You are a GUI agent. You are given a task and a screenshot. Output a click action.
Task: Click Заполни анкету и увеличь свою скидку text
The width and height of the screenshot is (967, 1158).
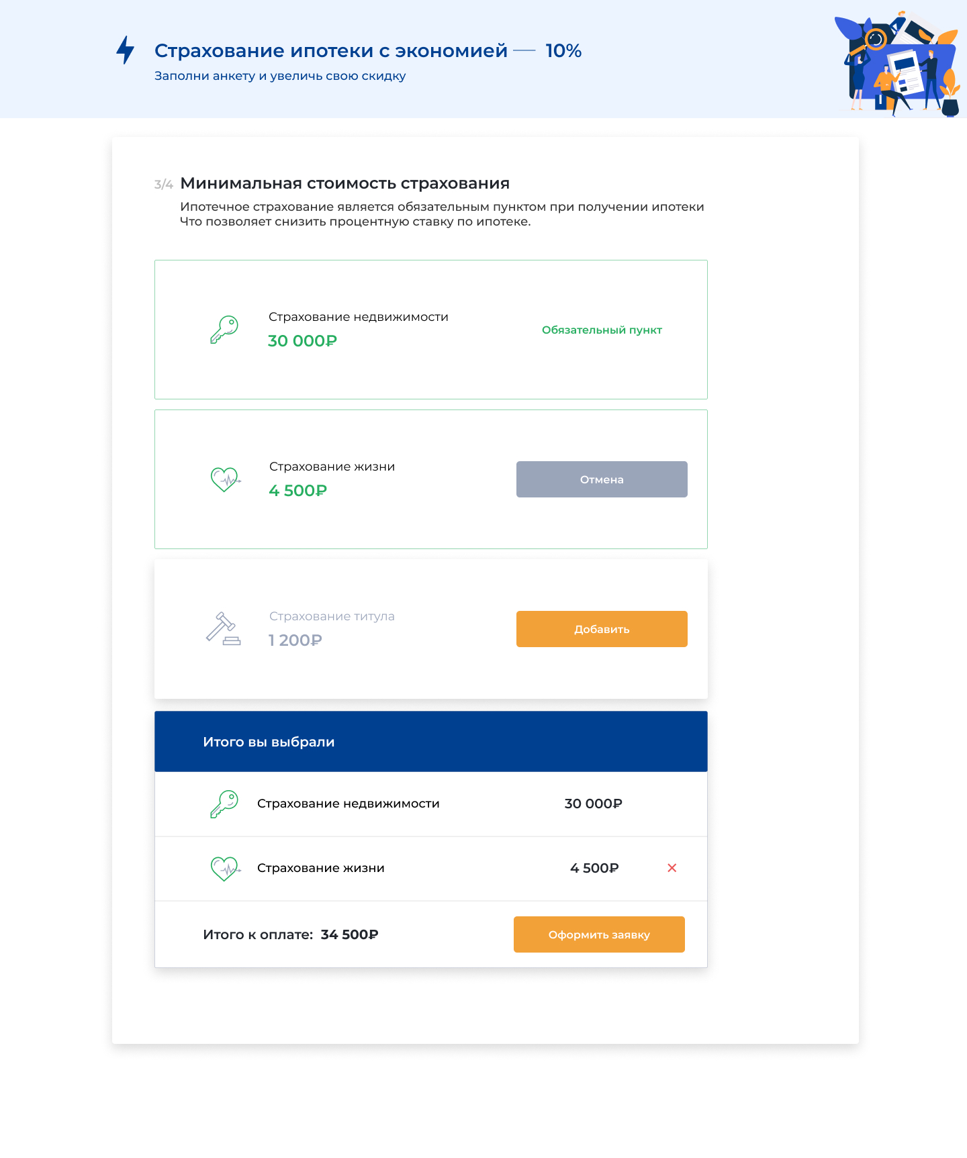(x=280, y=76)
